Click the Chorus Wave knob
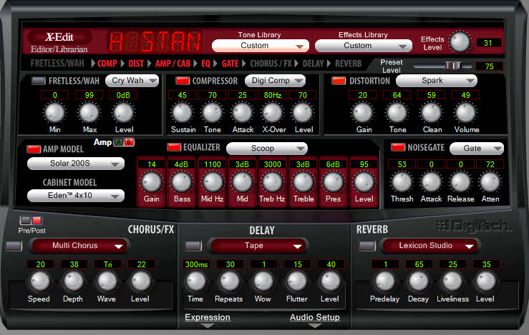 (x=107, y=281)
